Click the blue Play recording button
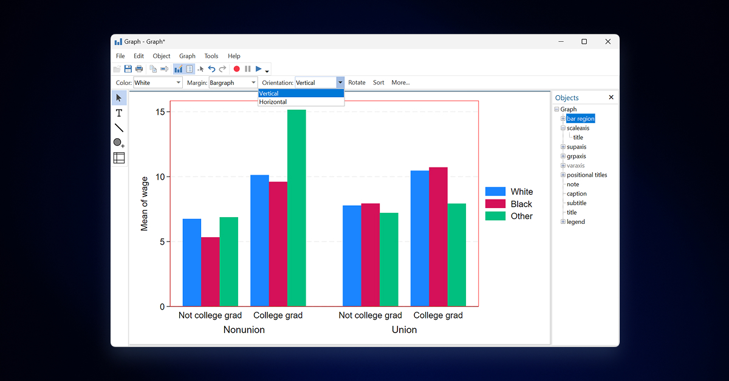 (x=259, y=69)
